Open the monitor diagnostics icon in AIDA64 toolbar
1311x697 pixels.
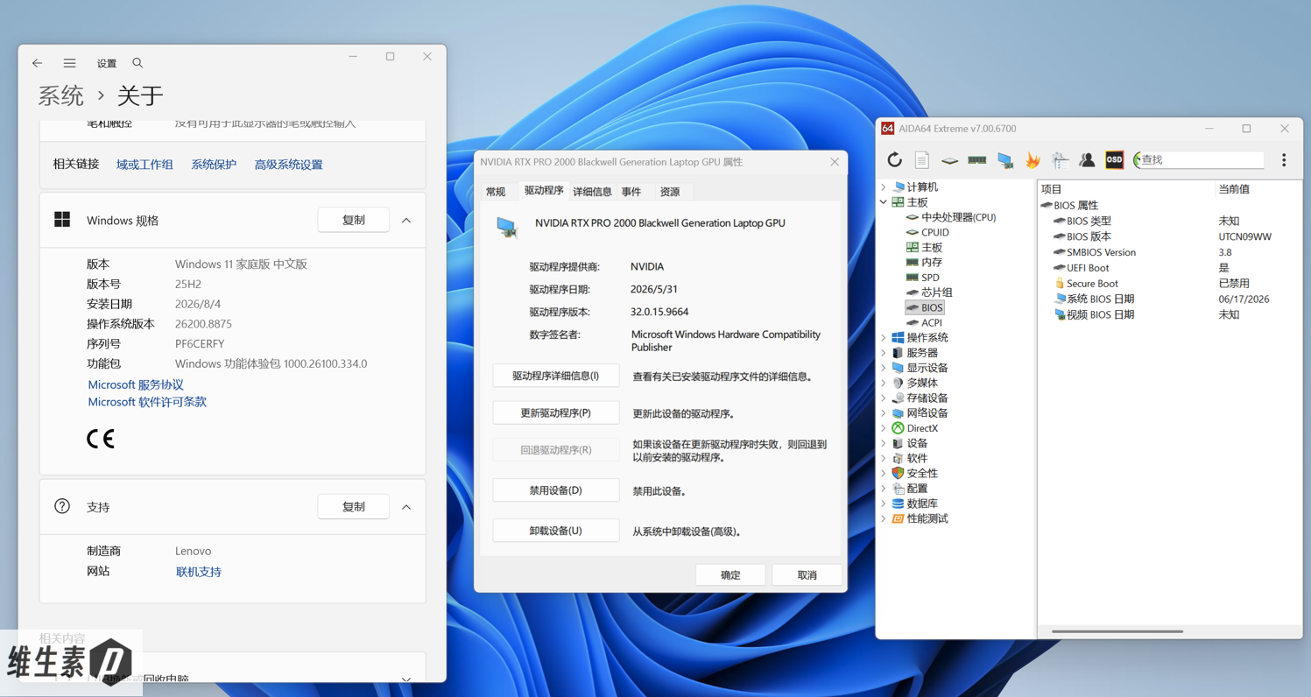click(x=1004, y=160)
